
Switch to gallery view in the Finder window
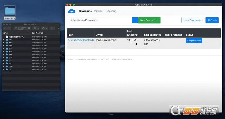pos(29,28)
